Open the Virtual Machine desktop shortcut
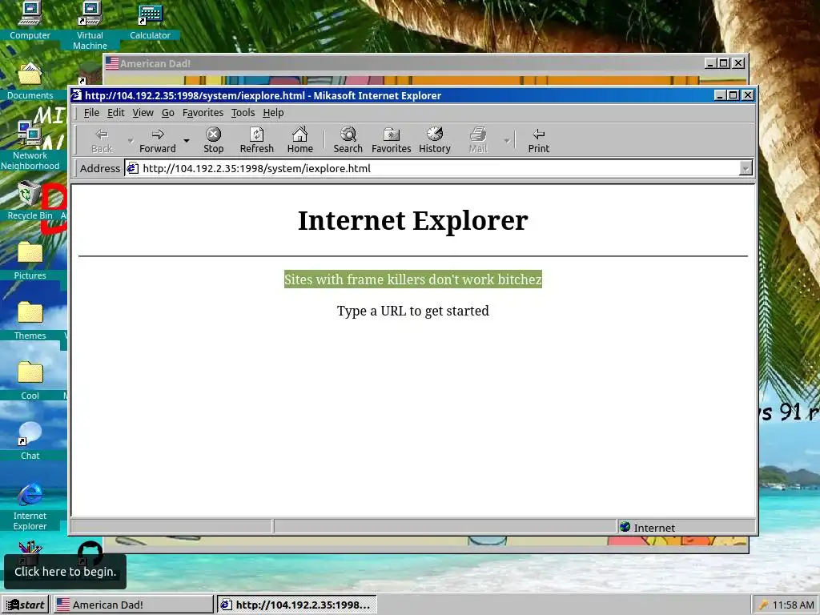Screen dimensions: 820x615 click(x=90, y=26)
